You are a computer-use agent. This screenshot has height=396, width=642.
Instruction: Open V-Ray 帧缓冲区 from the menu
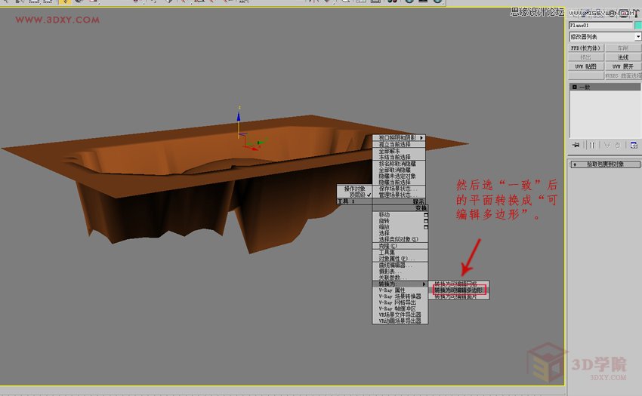(x=400, y=309)
